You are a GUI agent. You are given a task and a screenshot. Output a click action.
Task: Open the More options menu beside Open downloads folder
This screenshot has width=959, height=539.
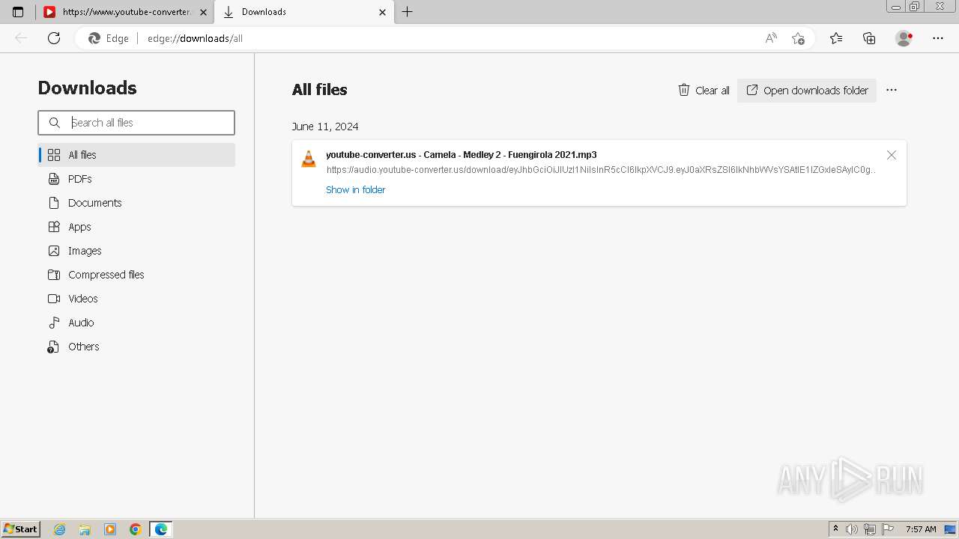892,91
